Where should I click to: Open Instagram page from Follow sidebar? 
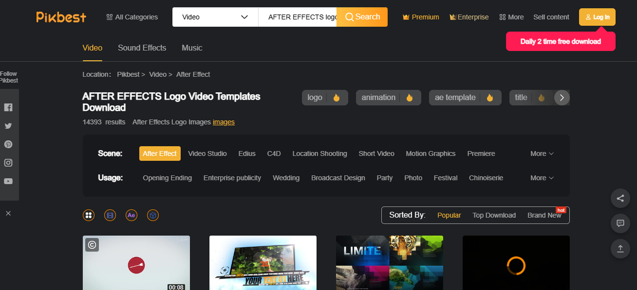pyautogui.click(x=8, y=163)
